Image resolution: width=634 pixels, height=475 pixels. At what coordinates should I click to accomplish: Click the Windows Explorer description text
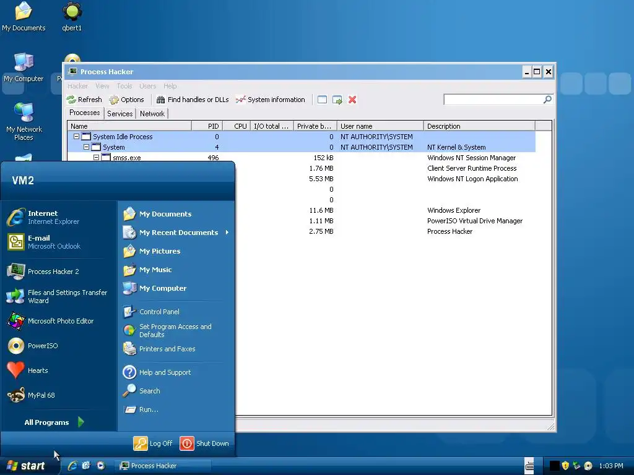tap(454, 210)
